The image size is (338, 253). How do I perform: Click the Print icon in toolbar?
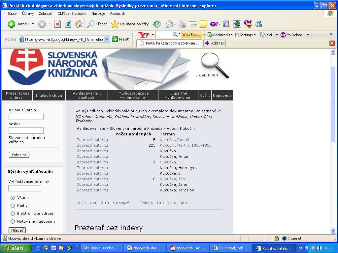182,24
